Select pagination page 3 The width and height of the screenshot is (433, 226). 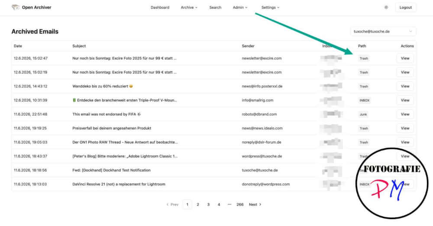[x=208, y=204]
